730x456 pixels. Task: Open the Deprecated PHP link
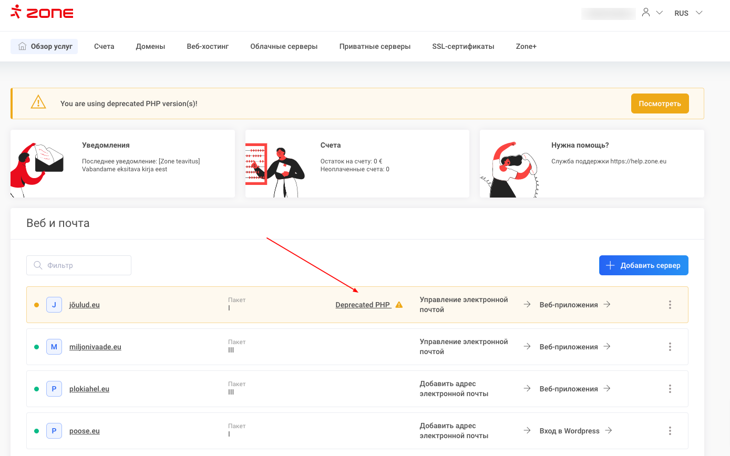tap(363, 305)
